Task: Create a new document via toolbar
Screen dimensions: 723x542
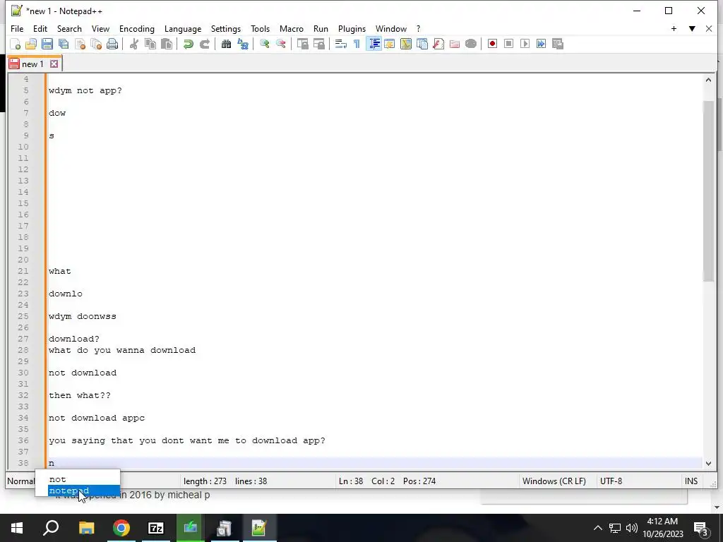Action: click(x=16, y=44)
